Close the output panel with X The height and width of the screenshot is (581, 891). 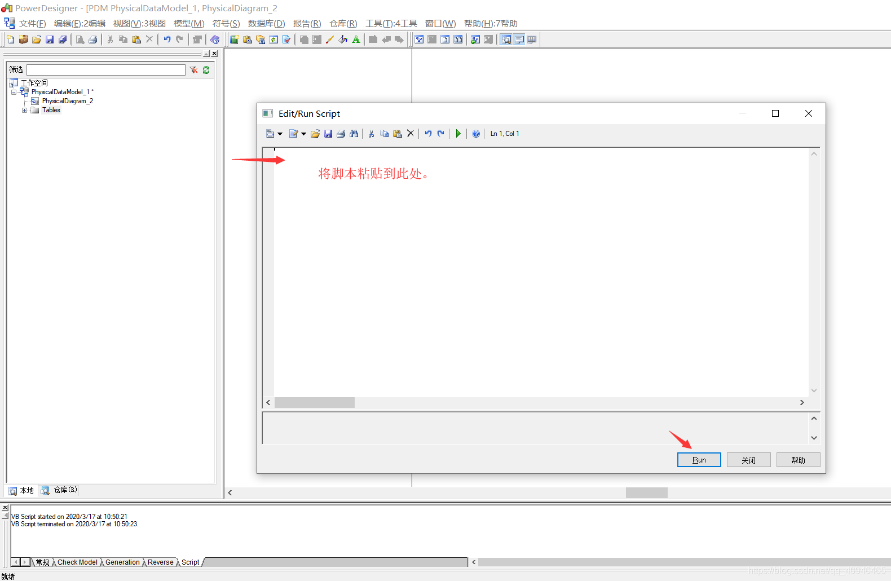[x=5, y=508]
